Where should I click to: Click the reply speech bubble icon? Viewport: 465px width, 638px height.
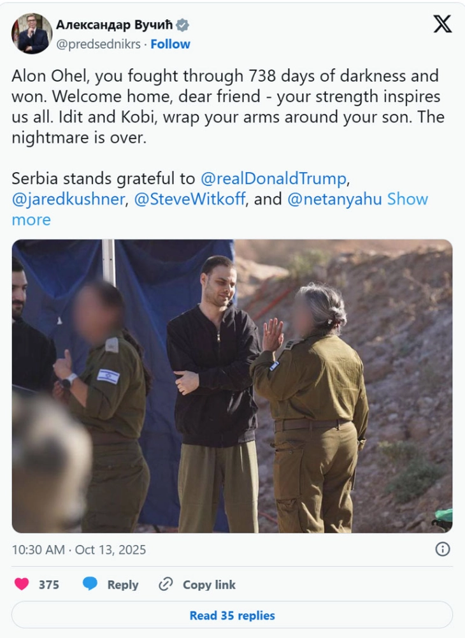click(90, 584)
